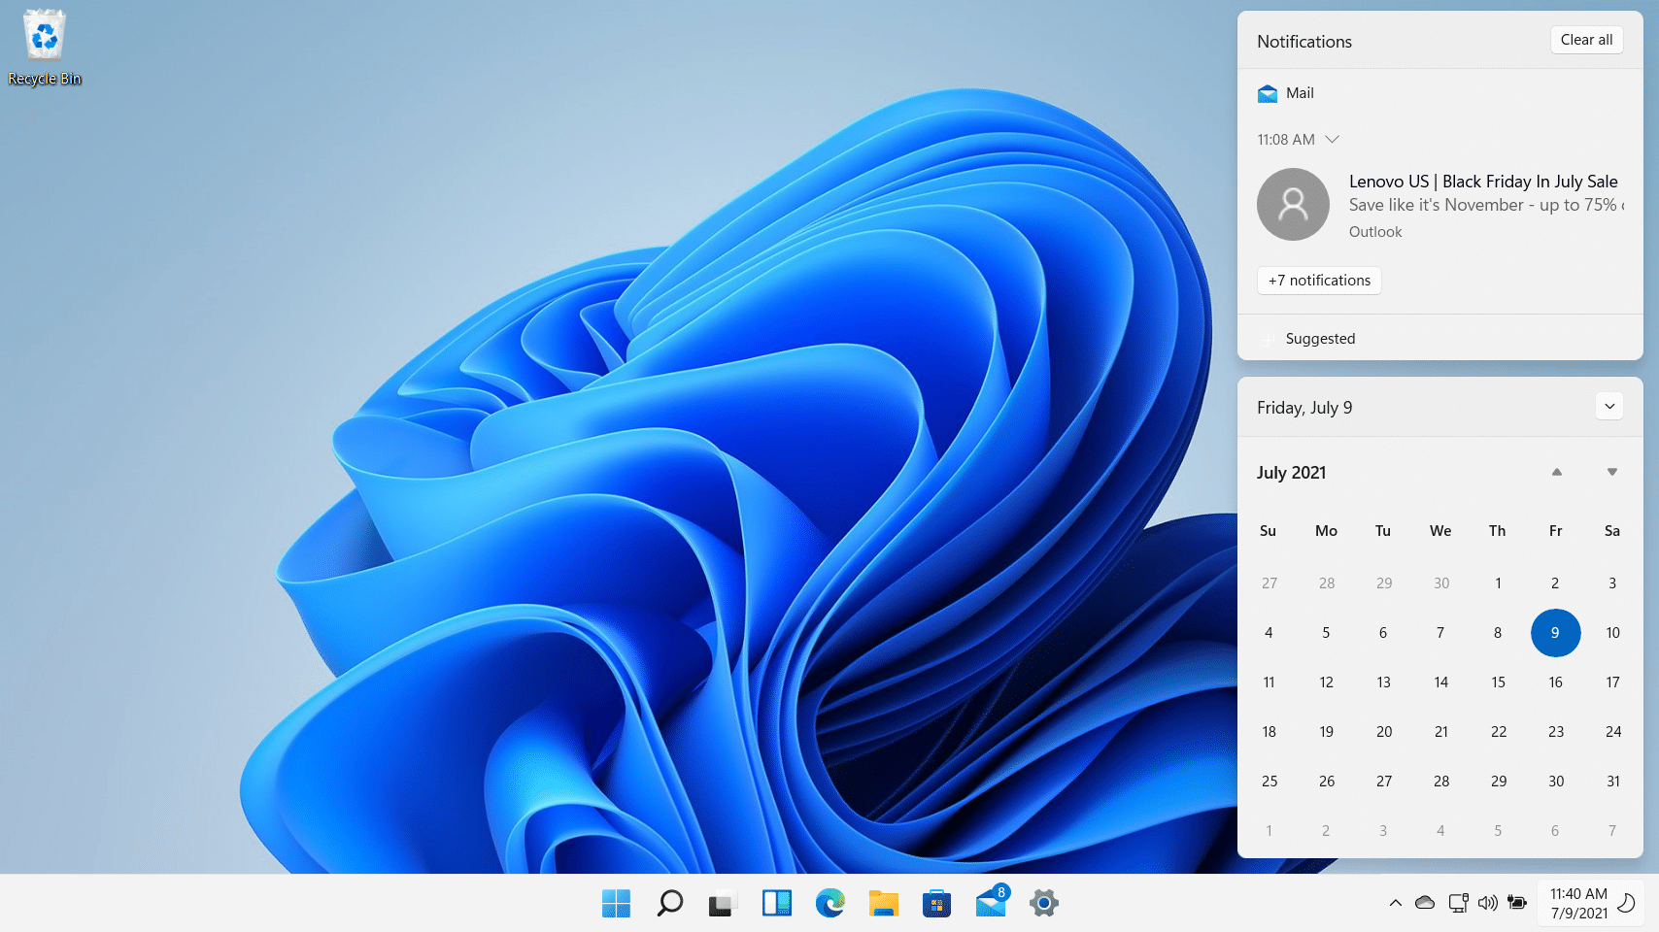Open Microsoft Store from taskbar

[936, 903]
